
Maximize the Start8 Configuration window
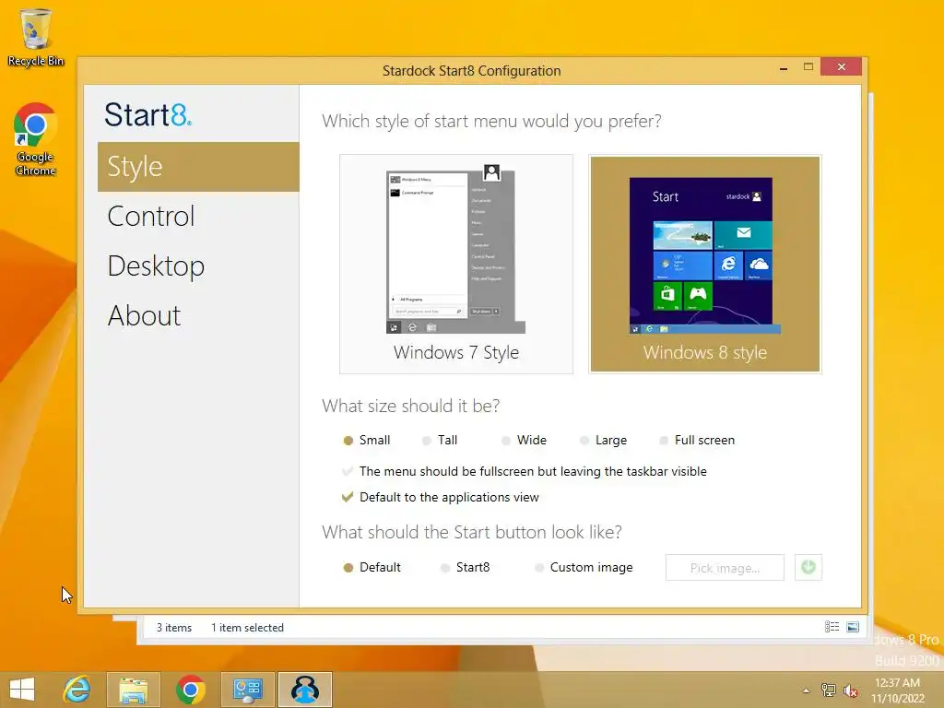(x=808, y=66)
